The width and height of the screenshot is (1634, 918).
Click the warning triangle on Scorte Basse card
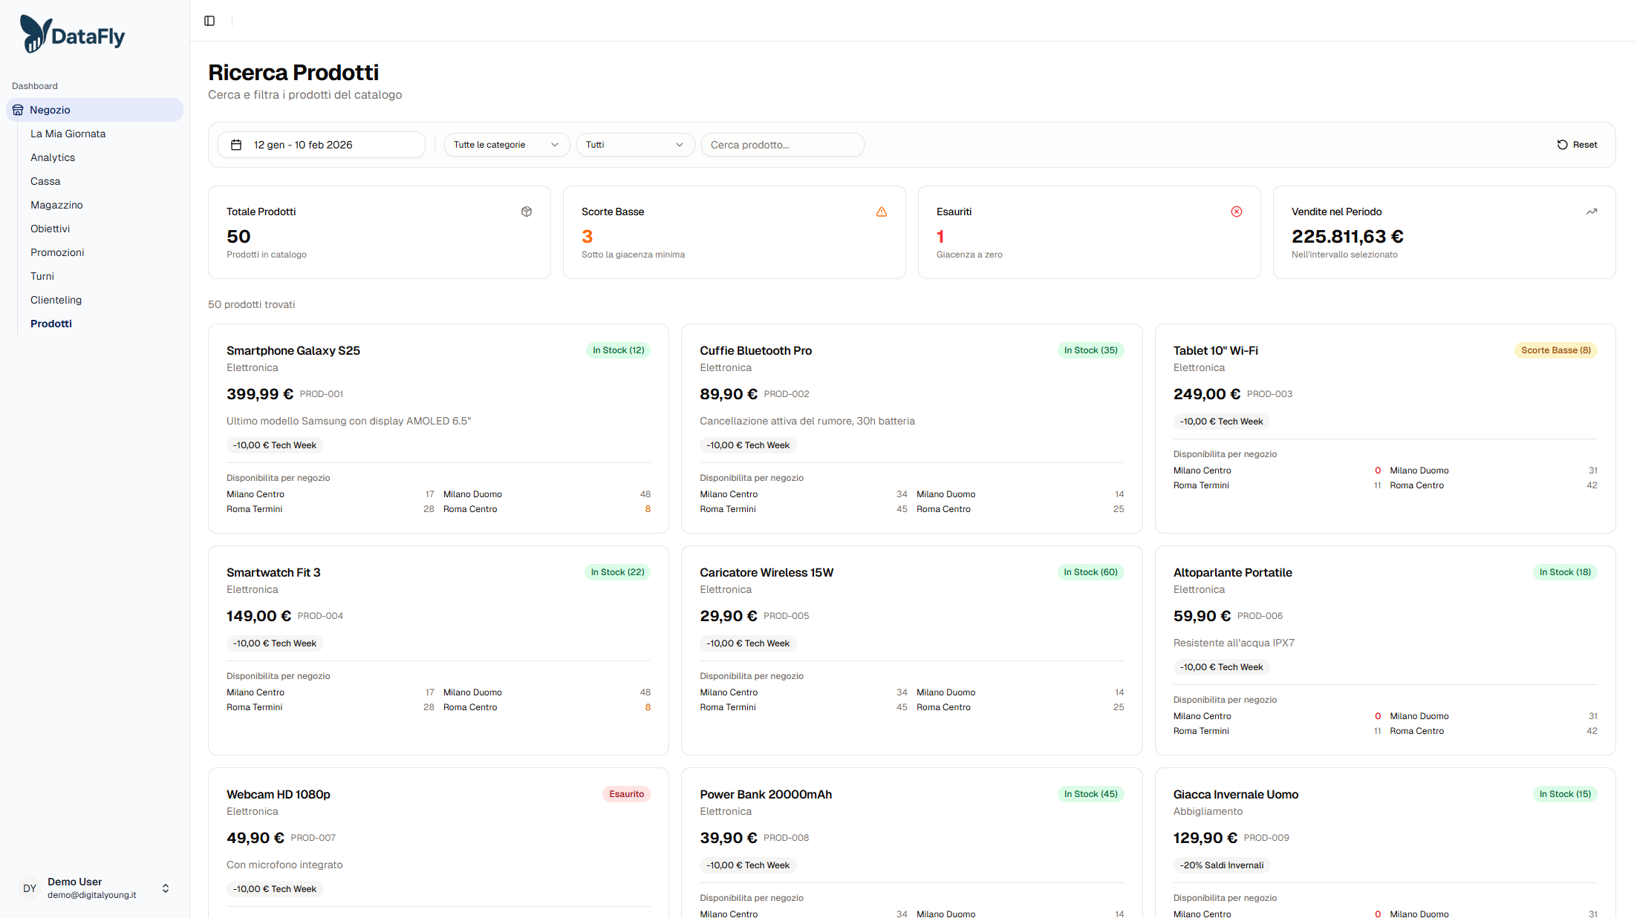click(x=881, y=212)
